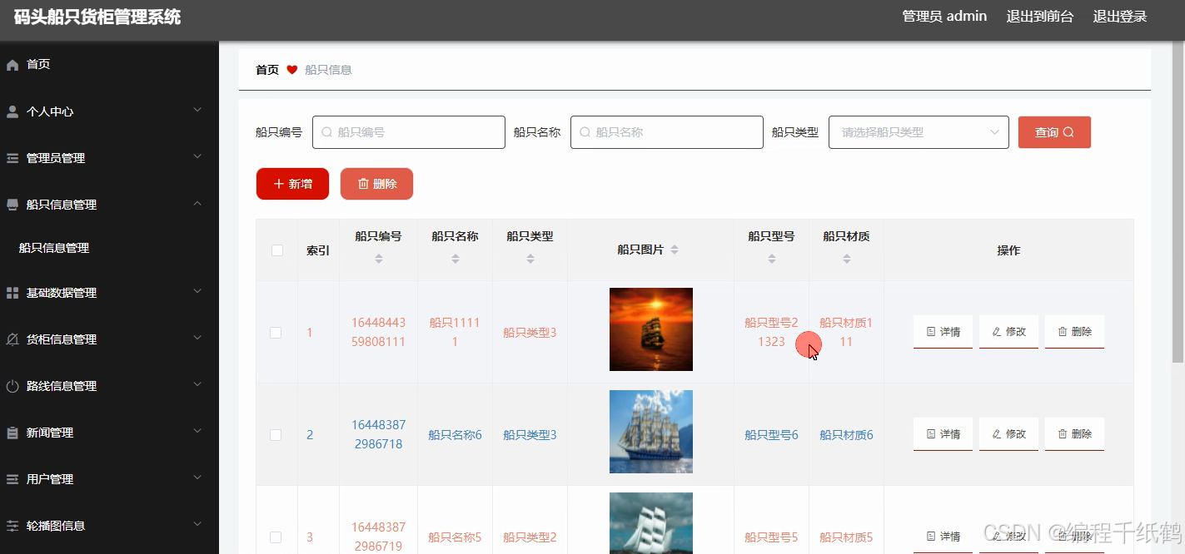Click 管理员 admin in top bar
Image resolution: width=1185 pixels, height=554 pixels.
(x=944, y=17)
